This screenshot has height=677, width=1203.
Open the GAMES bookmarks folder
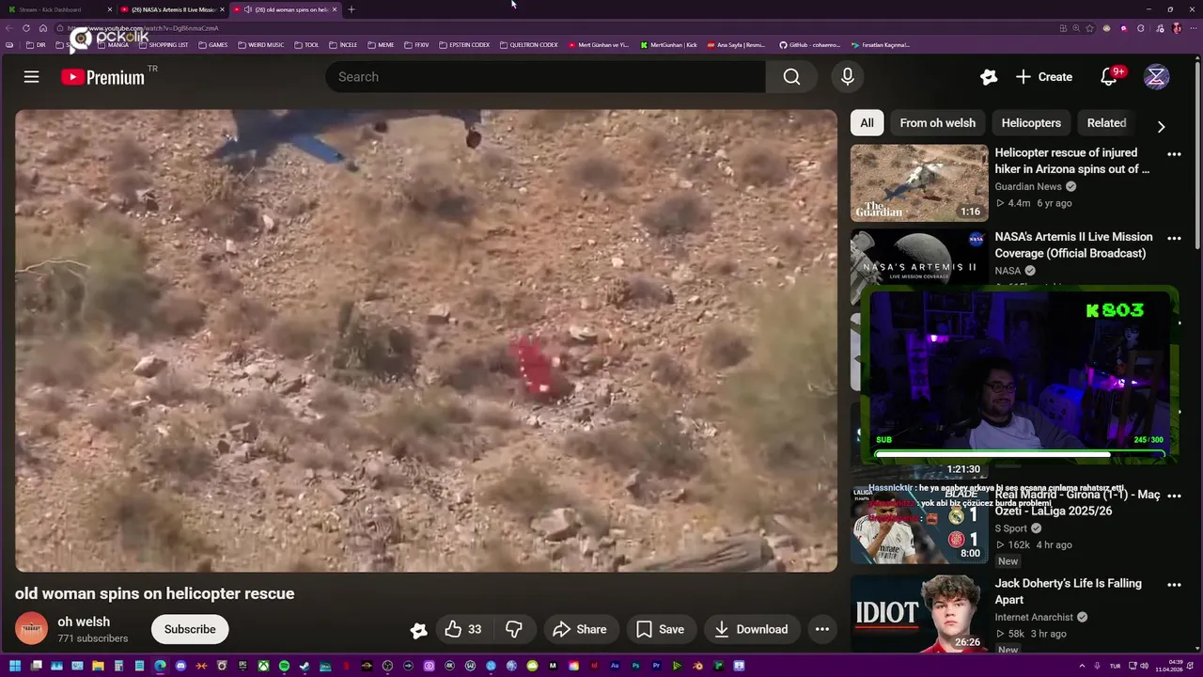click(x=212, y=44)
